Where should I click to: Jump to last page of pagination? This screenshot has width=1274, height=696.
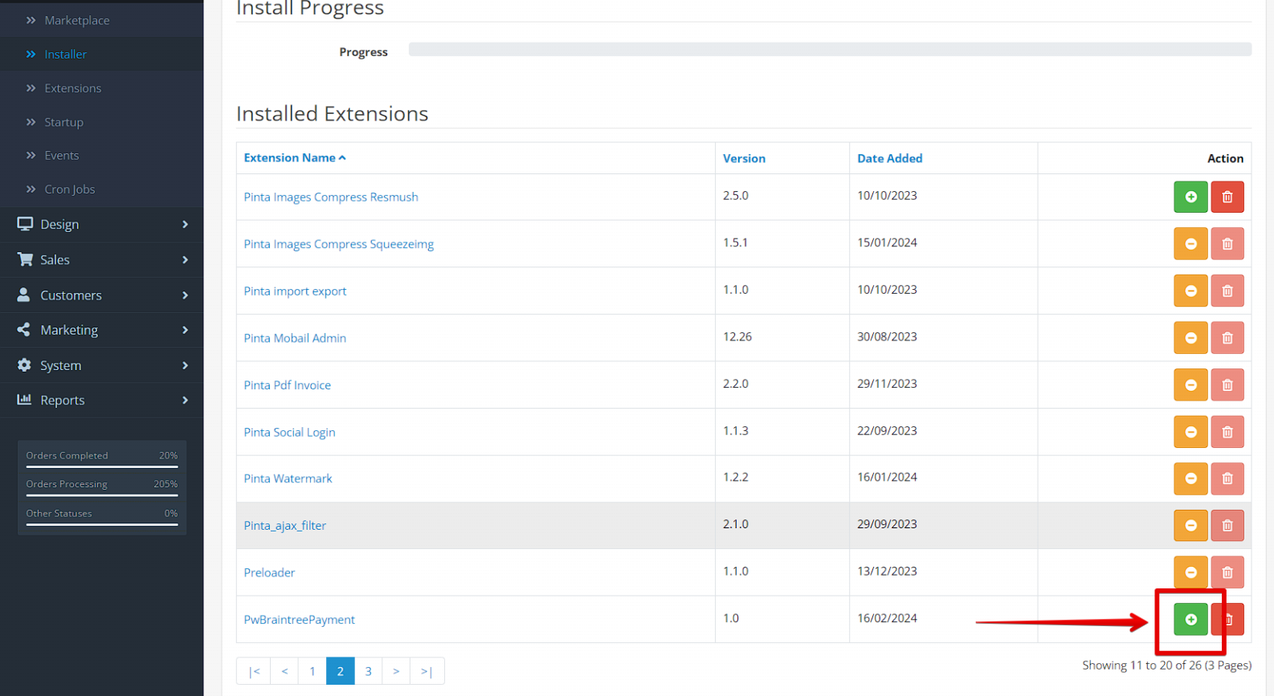[x=427, y=671]
